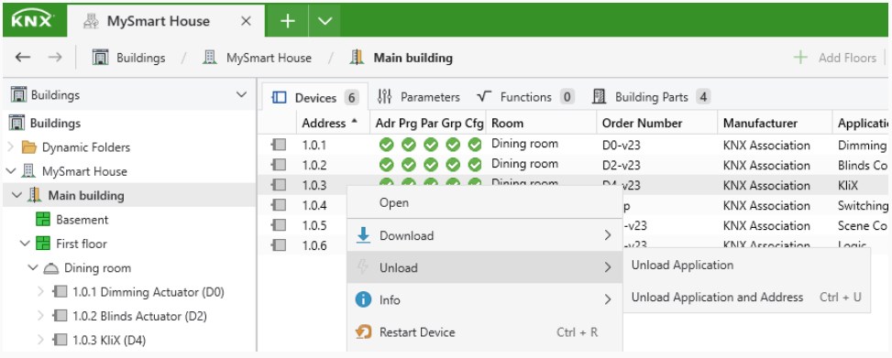
Task: Click Par status check of 1.0.2
Action: coord(431,165)
